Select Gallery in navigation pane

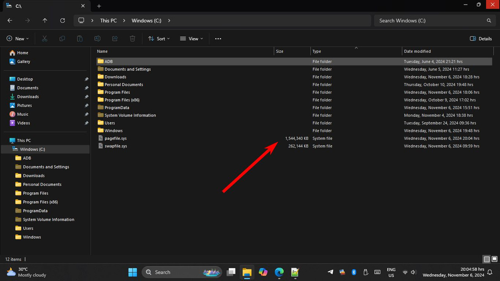(x=23, y=62)
